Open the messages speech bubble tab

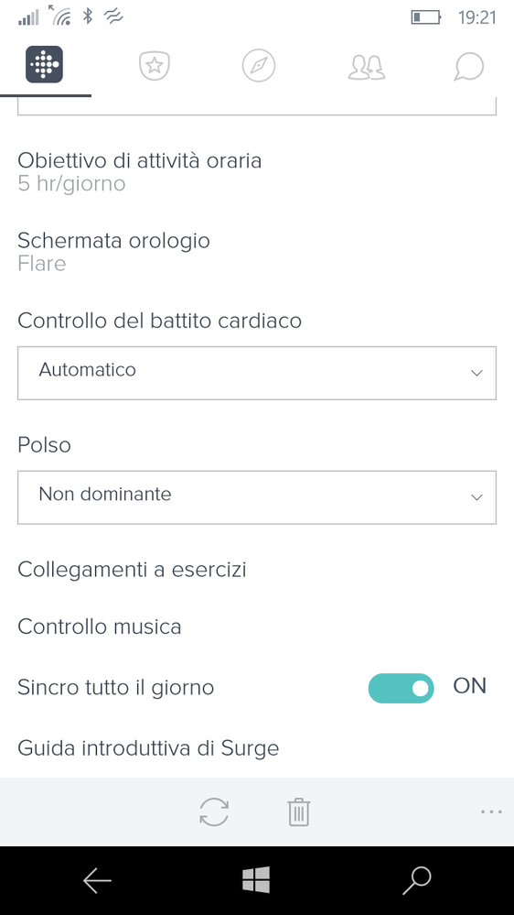(468, 66)
